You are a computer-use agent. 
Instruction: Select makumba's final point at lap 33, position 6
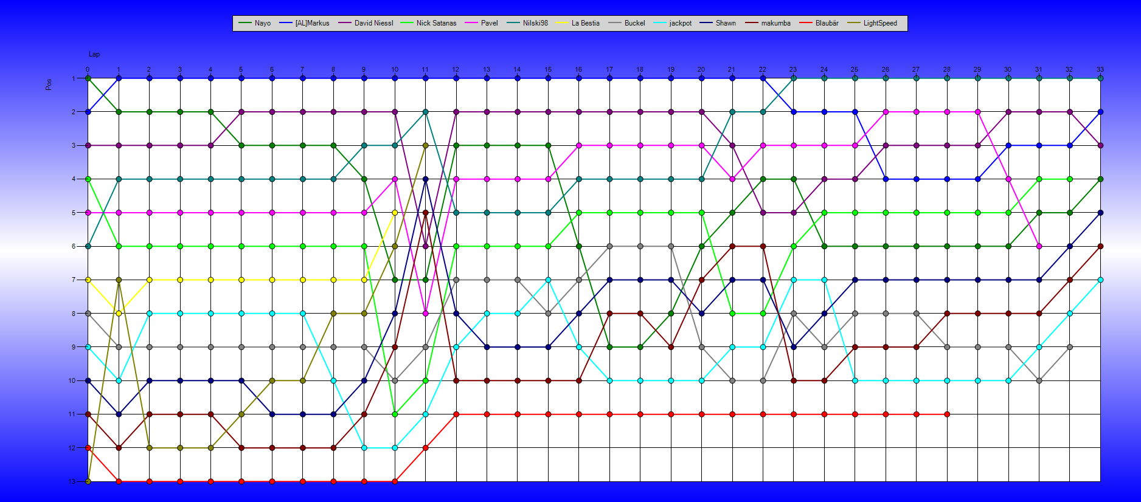(x=1100, y=246)
